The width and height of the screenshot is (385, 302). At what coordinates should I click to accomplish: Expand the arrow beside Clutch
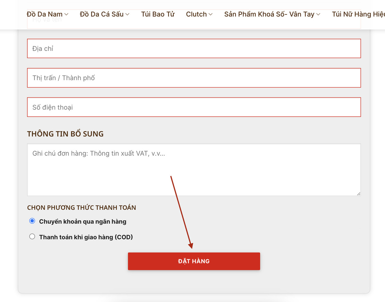click(x=210, y=14)
